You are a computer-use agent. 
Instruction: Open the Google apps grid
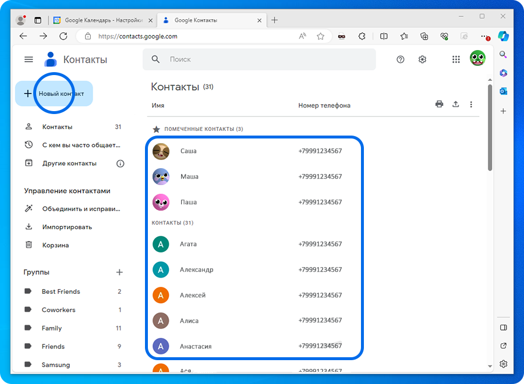click(456, 59)
